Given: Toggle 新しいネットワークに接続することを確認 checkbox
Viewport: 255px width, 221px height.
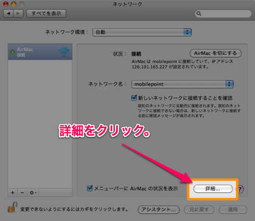Looking at the screenshot, I should coord(134,98).
